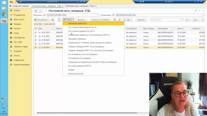Screen dimensions: 207x116
Task: Click the magnifier search options button
Action: (x=188, y=20)
